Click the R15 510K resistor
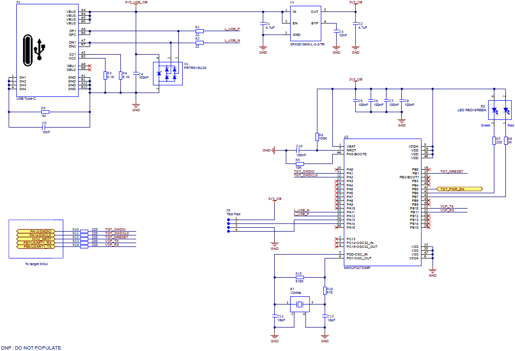This screenshot has width=515, height=351. 300,277
